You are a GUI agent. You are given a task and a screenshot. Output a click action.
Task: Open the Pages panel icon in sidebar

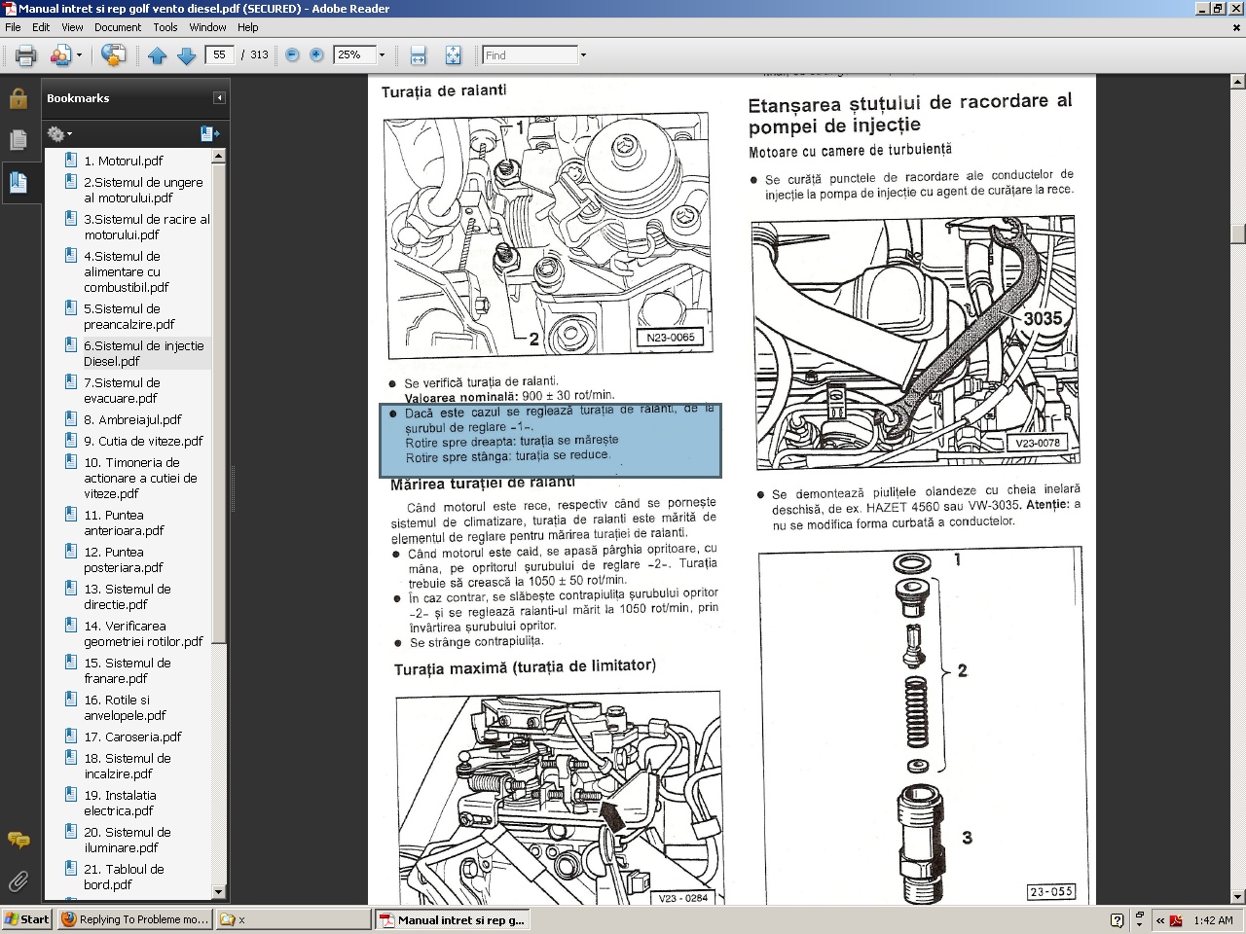tap(18, 140)
